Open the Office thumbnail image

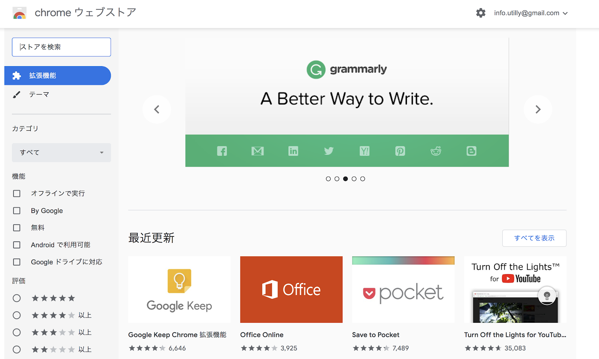point(291,290)
